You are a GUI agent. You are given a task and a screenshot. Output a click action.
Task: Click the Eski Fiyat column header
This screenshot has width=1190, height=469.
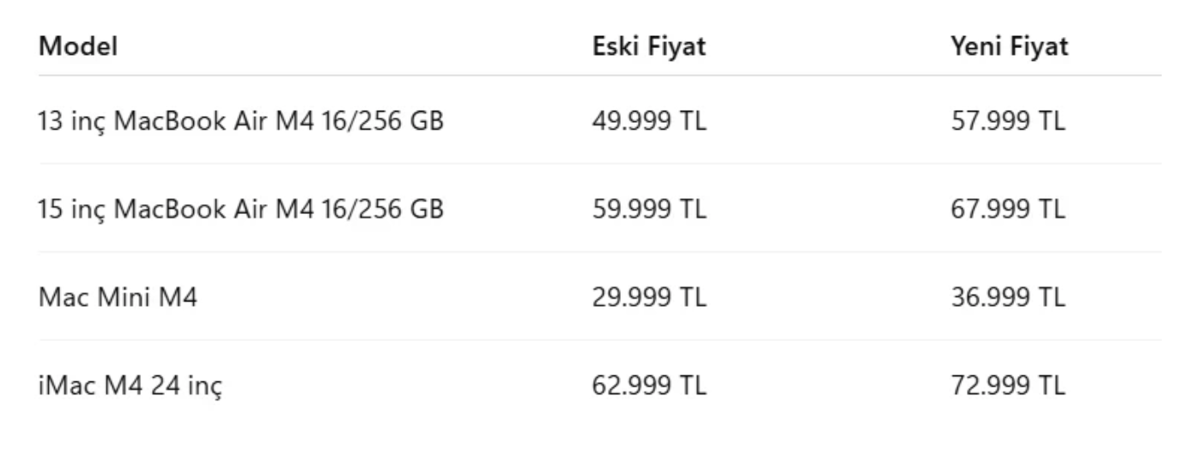point(649,46)
